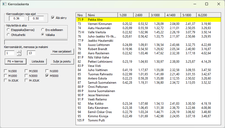Click the lower limit field showing 0.36
Image resolution: width=225 pixels, height=128 pixels.
click(16, 18)
